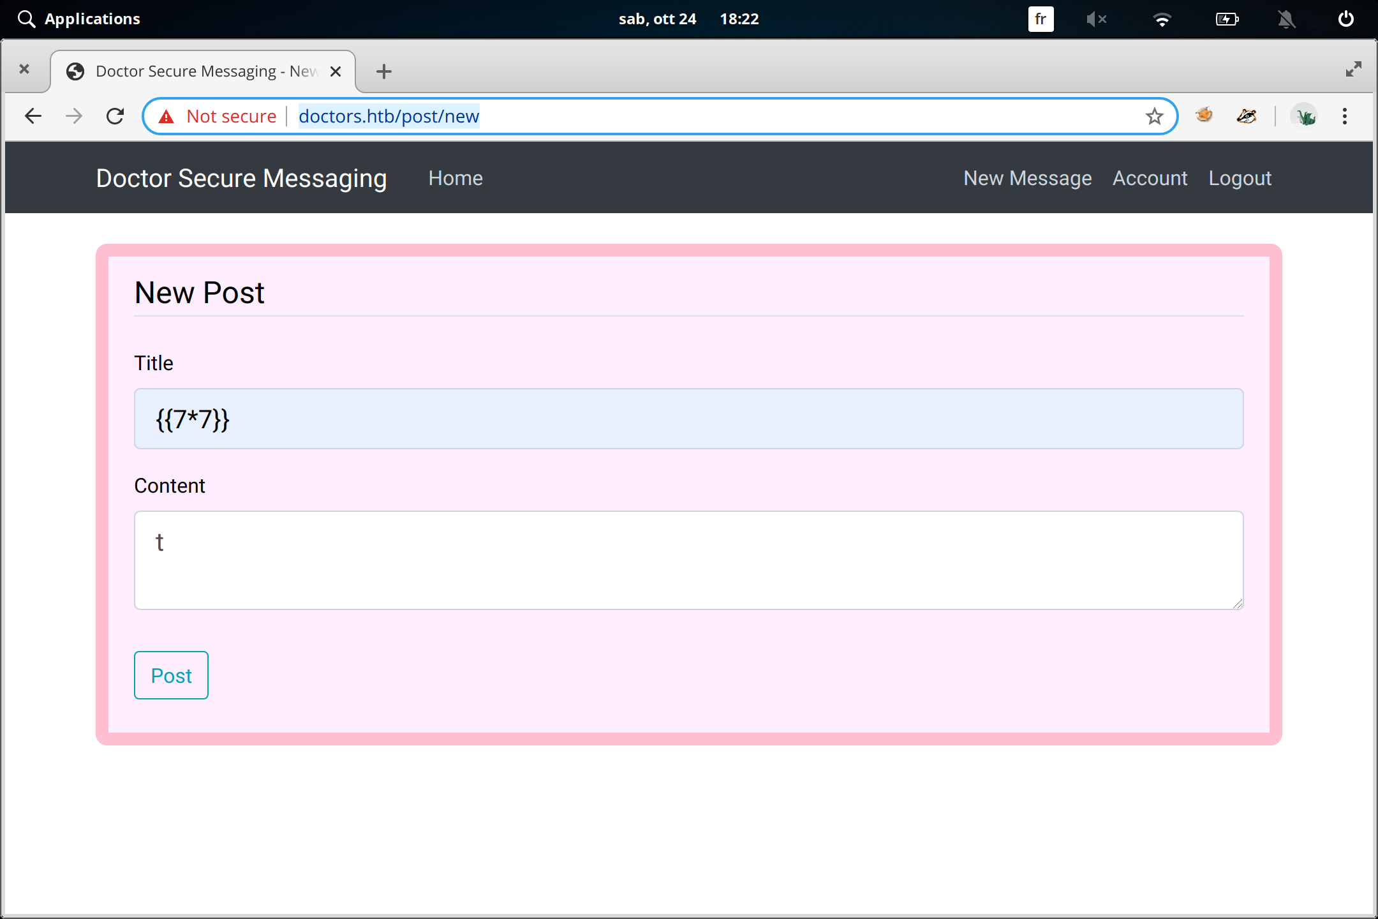The width and height of the screenshot is (1378, 919).
Task: Toggle the notifications bell in top panel
Action: pyautogui.click(x=1286, y=19)
